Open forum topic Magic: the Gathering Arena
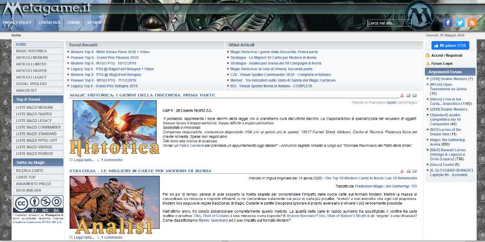Image resolution: width=485 pixels, height=242 pixels. (447, 142)
